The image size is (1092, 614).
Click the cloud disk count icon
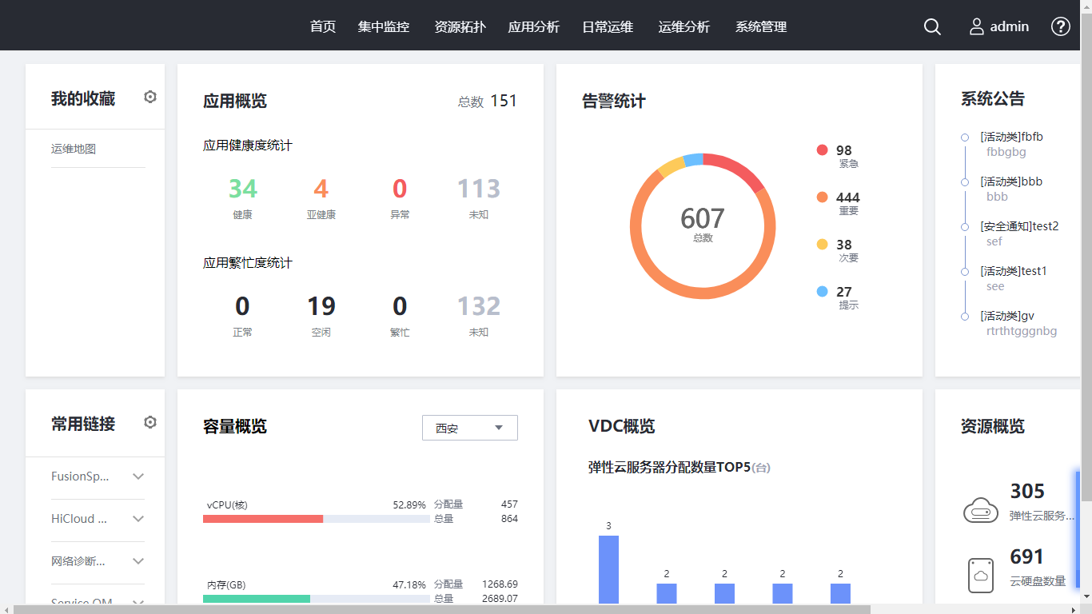pos(981,575)
